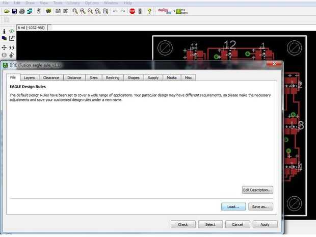Click the DesignLink logo button
316x237 pixels.
point(165,11)
